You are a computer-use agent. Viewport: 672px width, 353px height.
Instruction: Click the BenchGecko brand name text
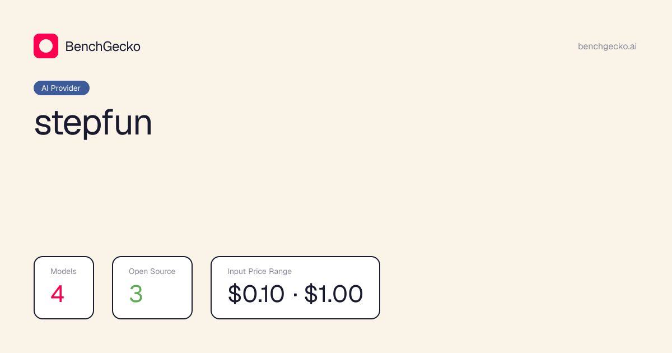(103, 47)
